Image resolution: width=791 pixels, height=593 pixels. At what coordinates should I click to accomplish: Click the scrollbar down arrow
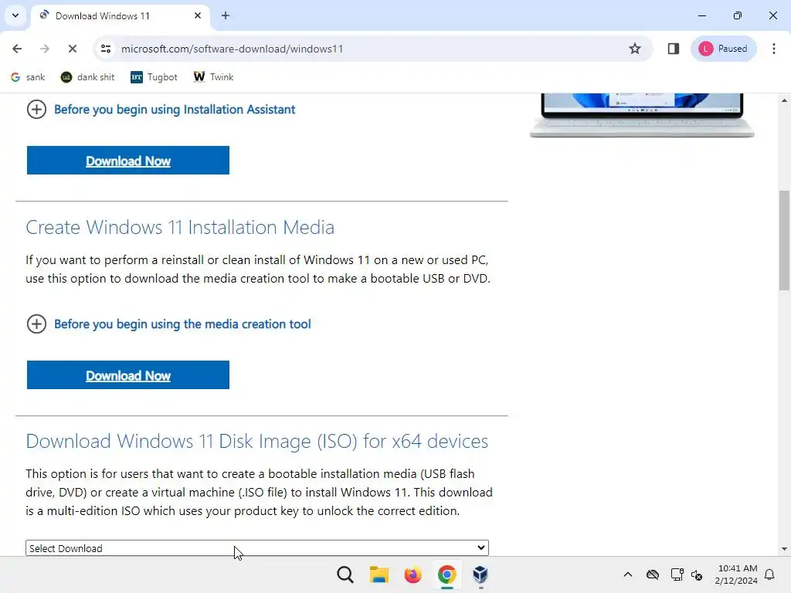784,549
